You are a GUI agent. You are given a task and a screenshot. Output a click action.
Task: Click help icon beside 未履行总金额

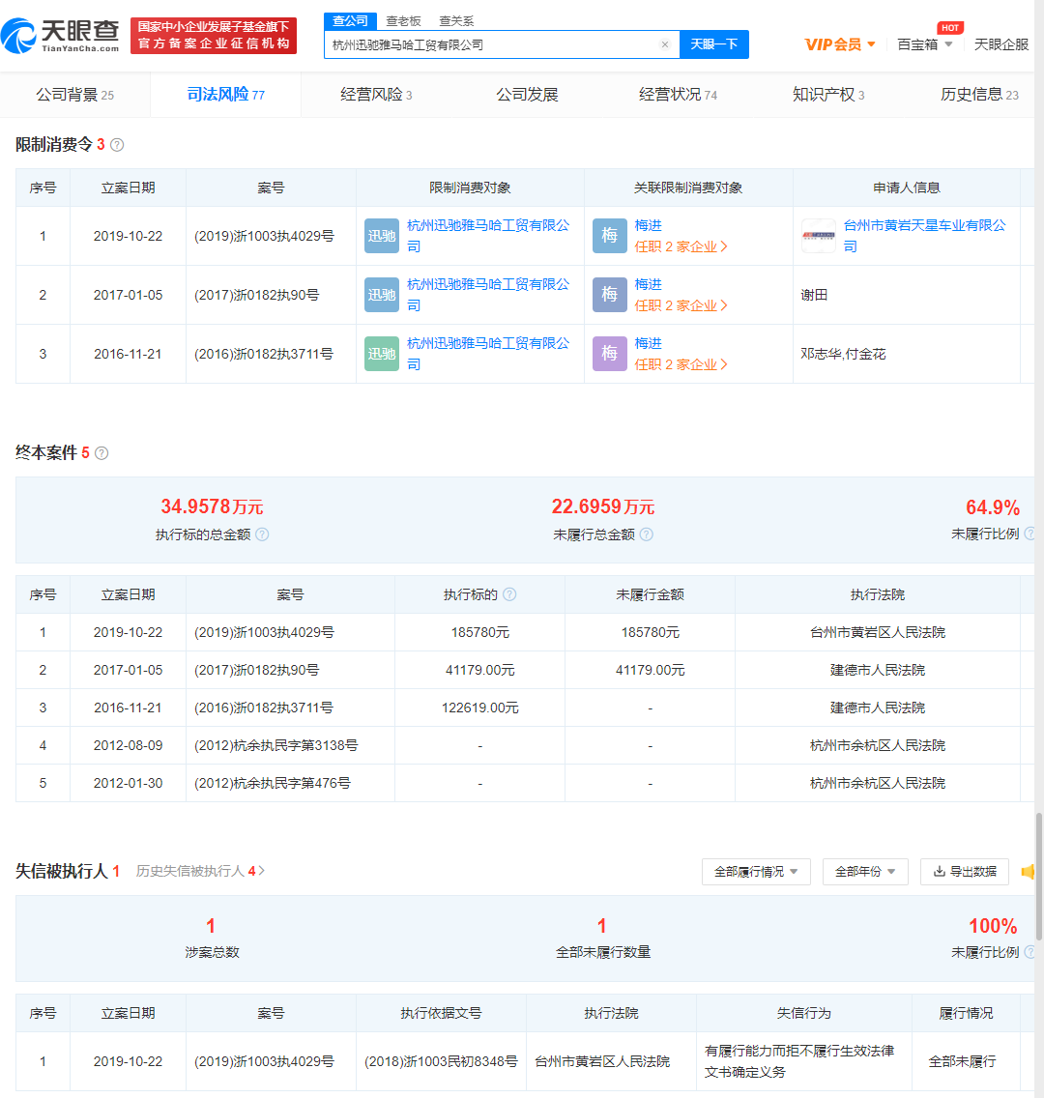coord(647,535)
